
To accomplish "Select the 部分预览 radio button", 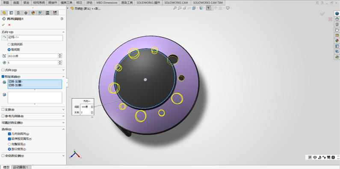I will click(x=9, y=149).
